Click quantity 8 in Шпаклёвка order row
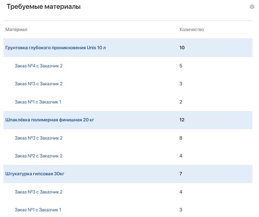This screenshot has height=217, width=259. (181, 138)
